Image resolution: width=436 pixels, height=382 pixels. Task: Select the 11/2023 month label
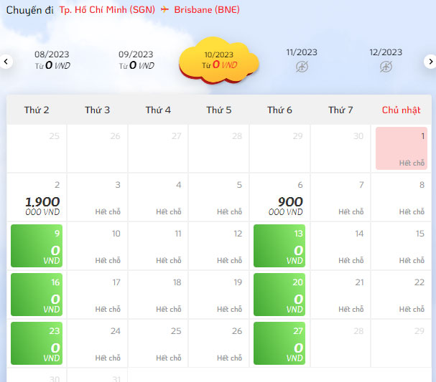302,52
